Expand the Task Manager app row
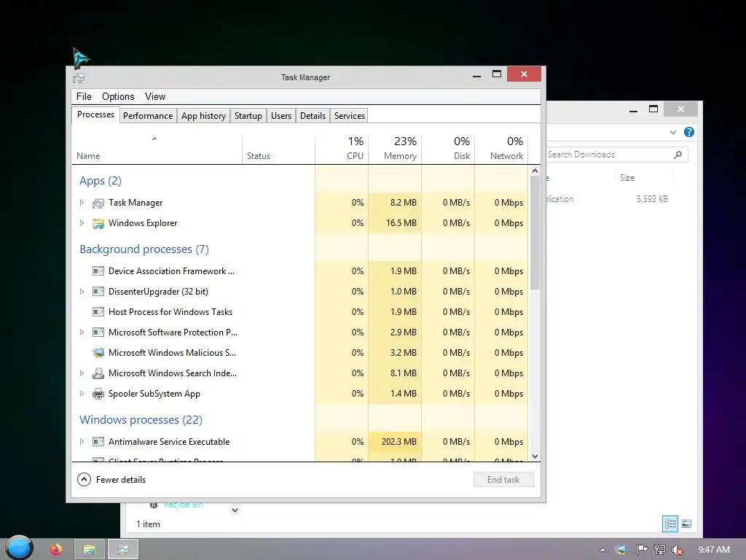The width and height of the screenshot is (746, 560). coord(82,203)
